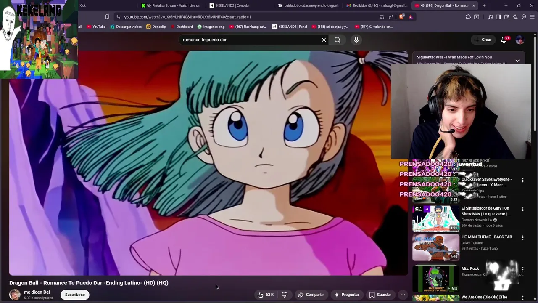Open the Crear upload menu

click(x=483, y=40)
